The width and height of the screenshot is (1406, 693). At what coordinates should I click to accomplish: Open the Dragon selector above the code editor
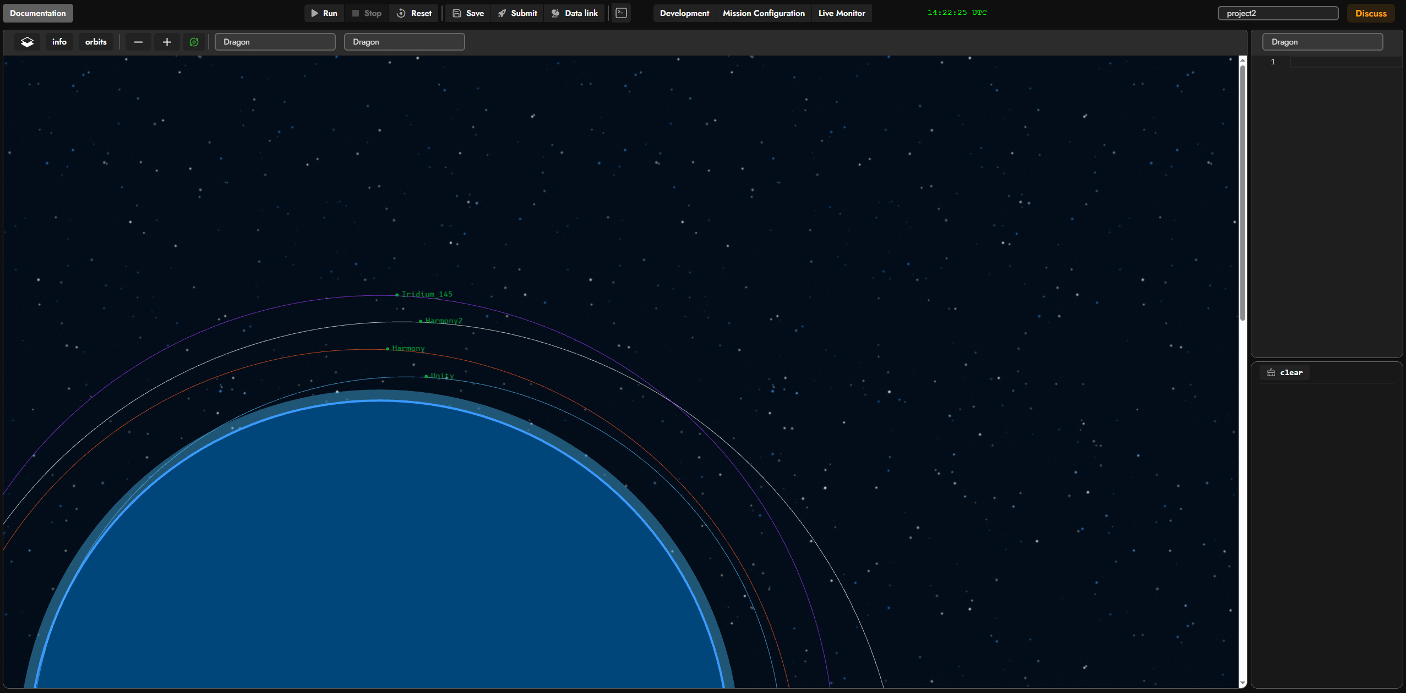1322,42
